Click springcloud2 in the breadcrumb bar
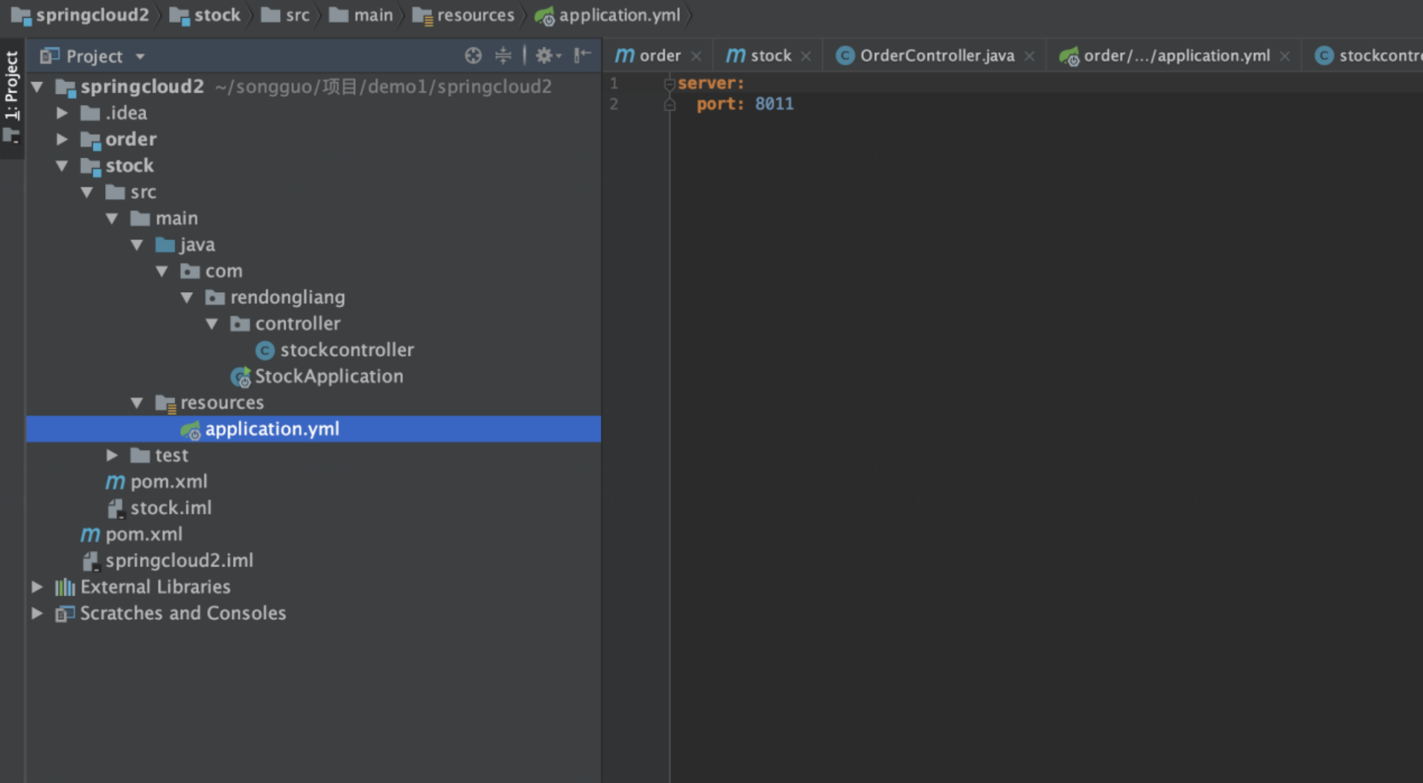1423x783 pixels. [x=81, y=15]
